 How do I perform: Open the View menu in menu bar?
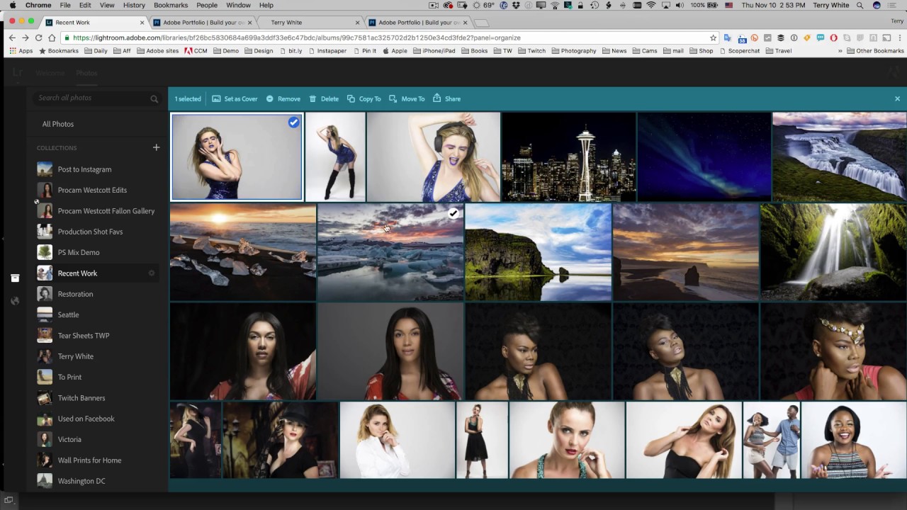(107, 5)
